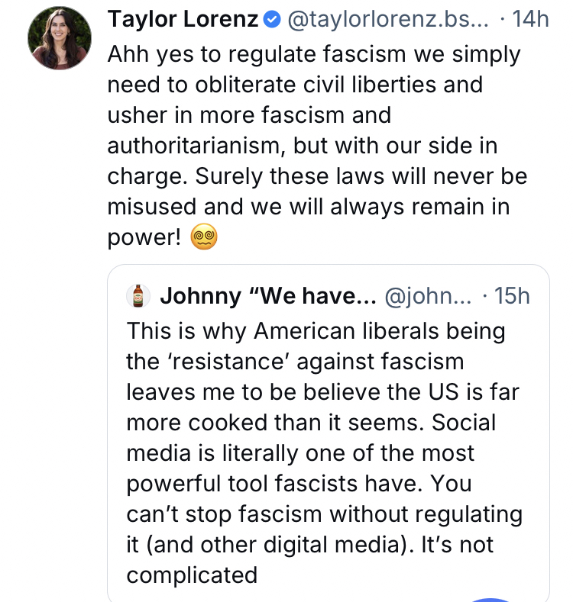Click the spiral-eyes dizzy face emoji
The image size is (573, 602).
[x=204, y=238]
